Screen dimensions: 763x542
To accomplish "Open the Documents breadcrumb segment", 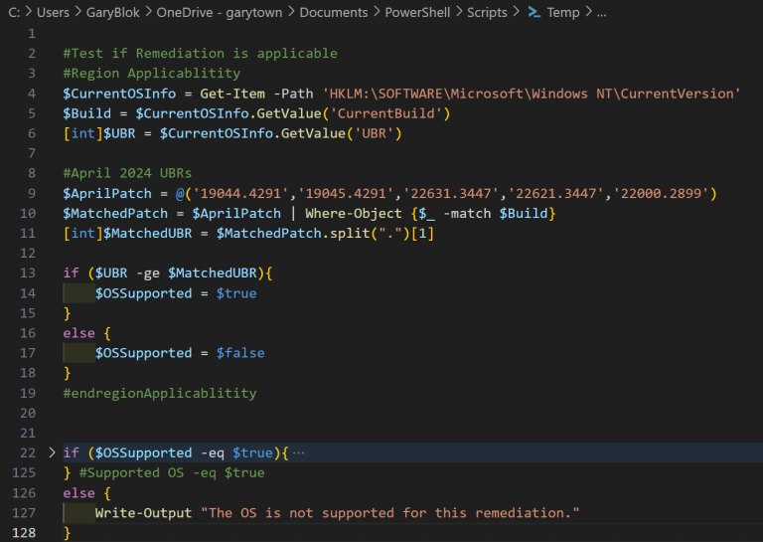I will point(334,12).
